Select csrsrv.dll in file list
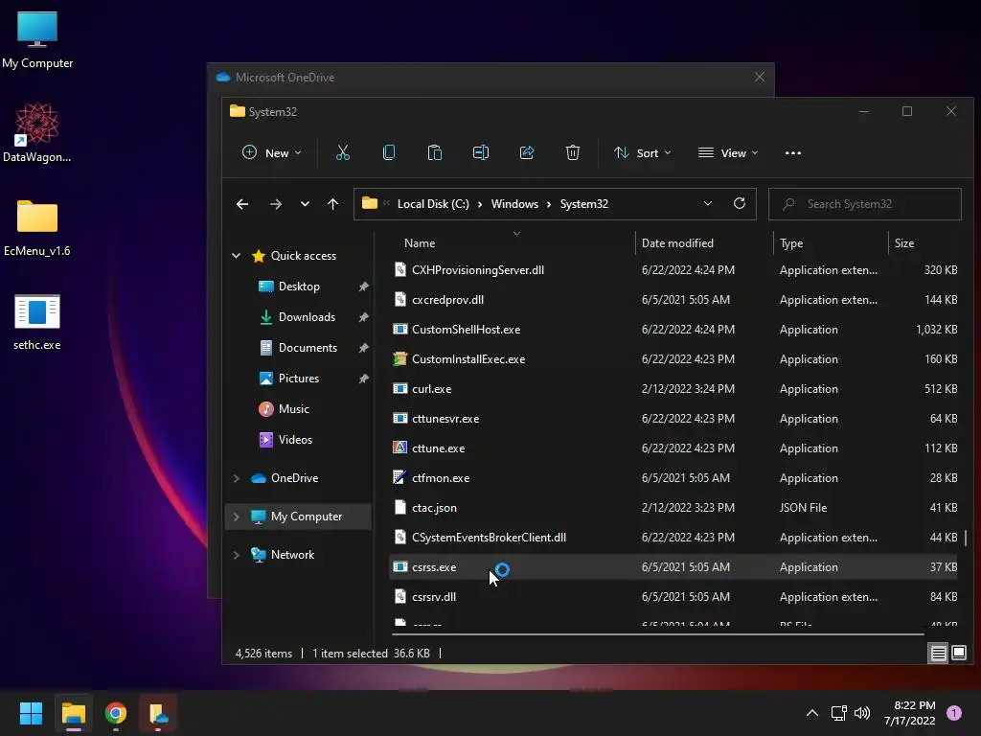The image size is (981, 736). coord(673,597)
